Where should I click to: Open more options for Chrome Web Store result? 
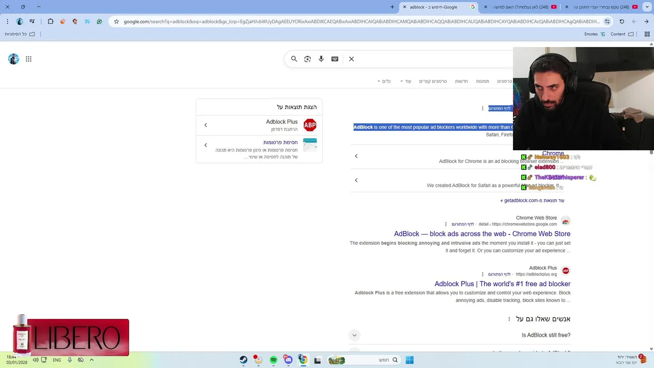pyautogui.click(x=446, y=224)
